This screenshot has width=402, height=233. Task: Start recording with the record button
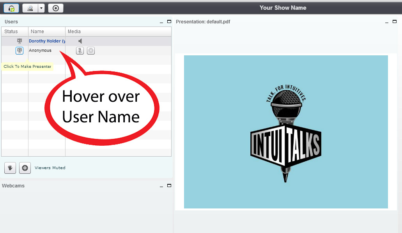click(x=56, y=8)
